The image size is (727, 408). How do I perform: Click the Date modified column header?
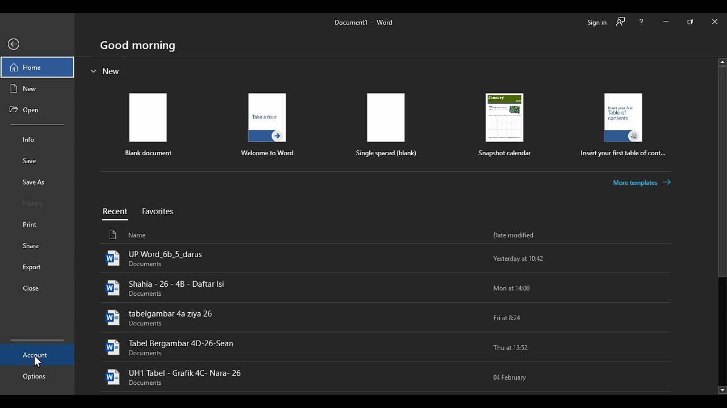point(513,235)
